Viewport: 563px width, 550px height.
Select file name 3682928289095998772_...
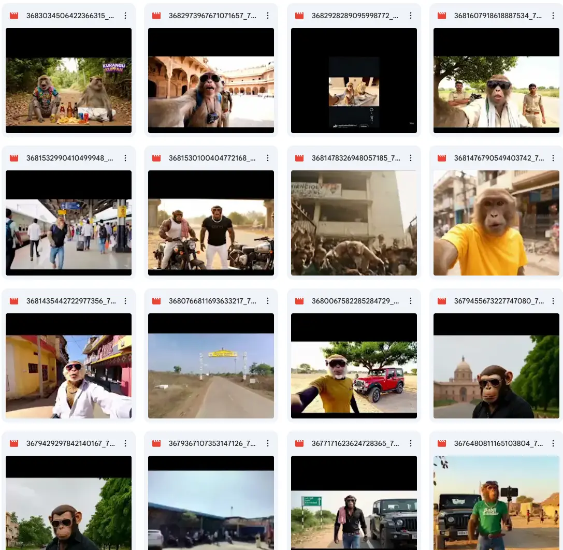(x=355, y=16)
